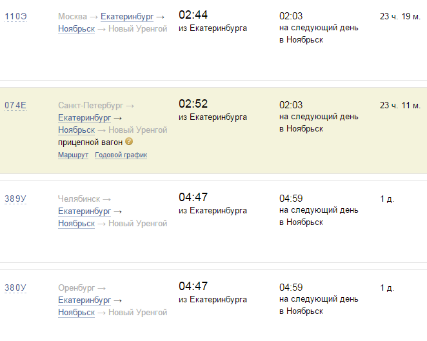Select train number 389У
The image size is (427, 341).
point(16,199)
